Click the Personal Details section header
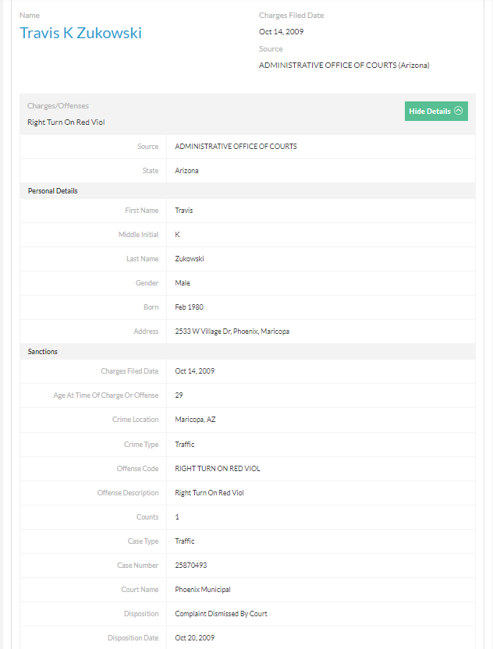 [x=53, y=190]
